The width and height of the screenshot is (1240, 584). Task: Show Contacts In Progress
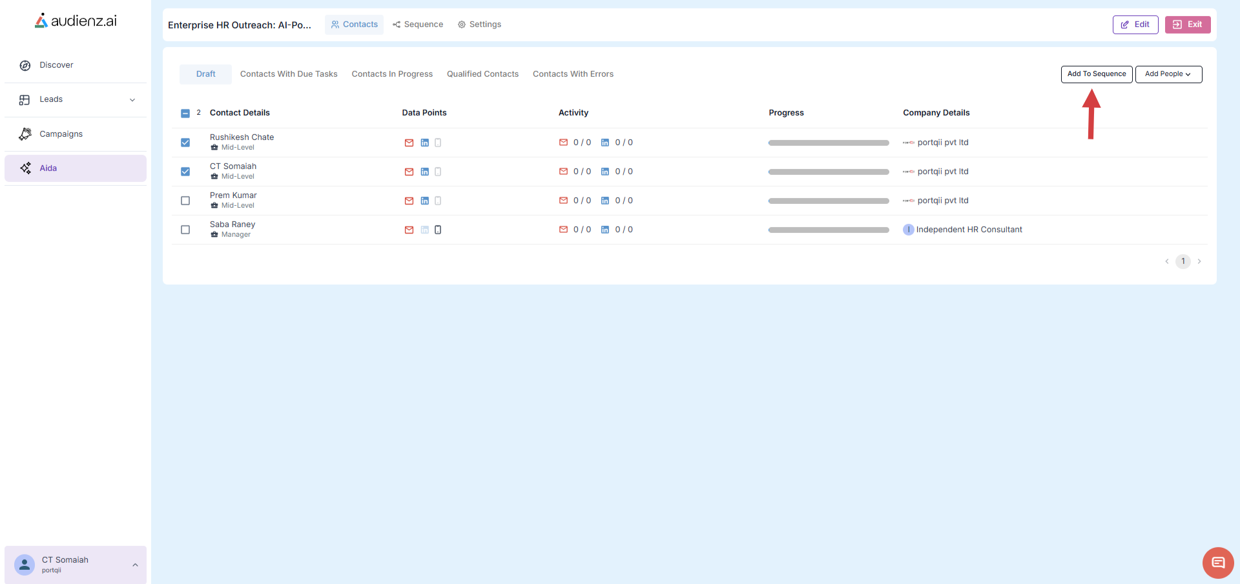pyautogui.click(x=392, y=74)
